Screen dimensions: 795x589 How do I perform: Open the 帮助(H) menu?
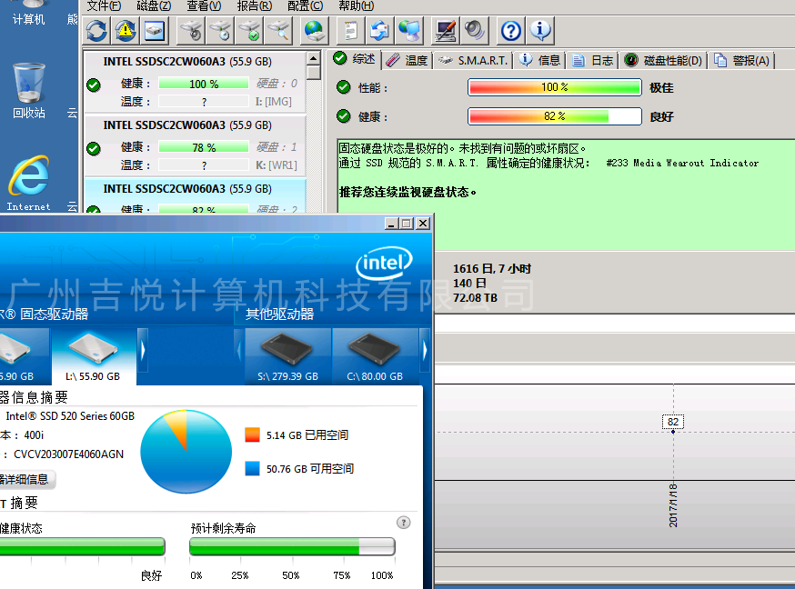tap(356, 5)
